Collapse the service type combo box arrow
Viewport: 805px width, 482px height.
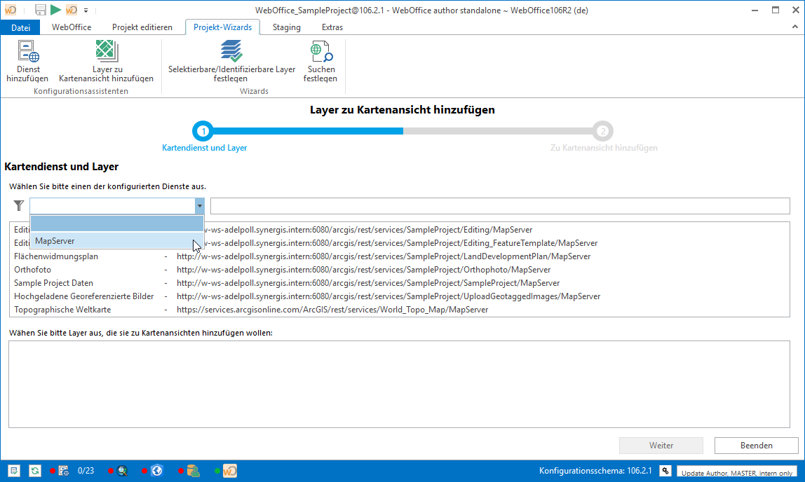pyautogui.click(x=199, y=206)
